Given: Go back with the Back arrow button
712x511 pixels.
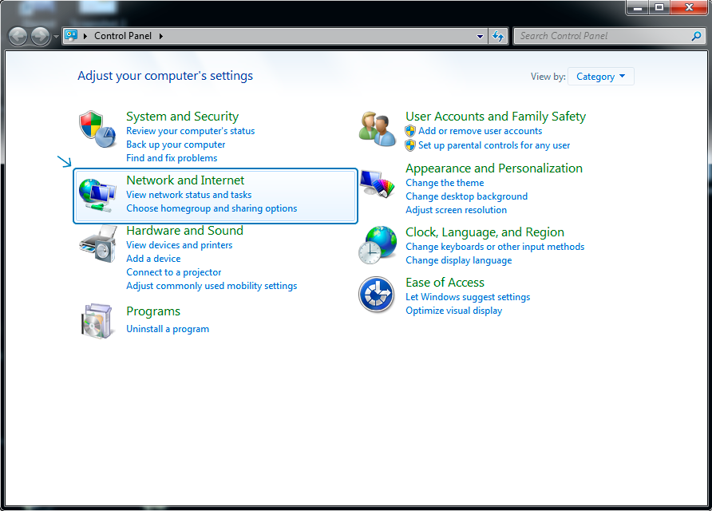Looking at the screenshot, I should (18, 37).
